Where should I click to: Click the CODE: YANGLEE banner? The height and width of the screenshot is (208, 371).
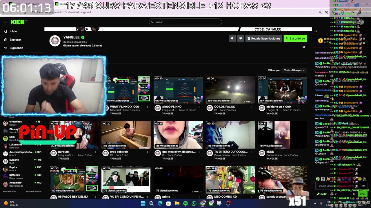point(178,29)
